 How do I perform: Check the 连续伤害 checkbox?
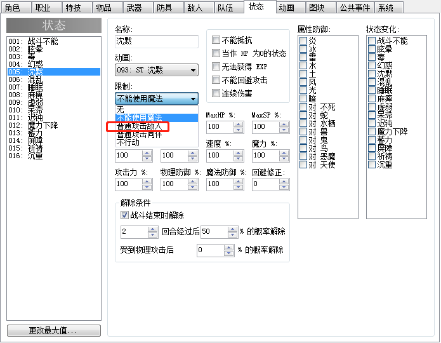(216, 93)
